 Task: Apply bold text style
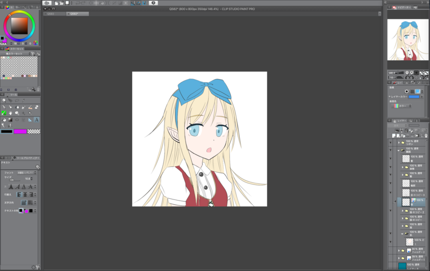pyautogui.click(x=11, y=187)
